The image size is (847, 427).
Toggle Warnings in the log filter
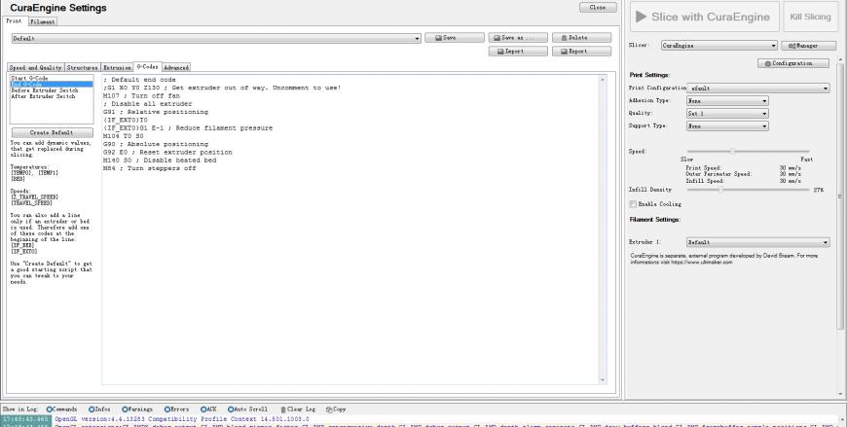[137, 409]
